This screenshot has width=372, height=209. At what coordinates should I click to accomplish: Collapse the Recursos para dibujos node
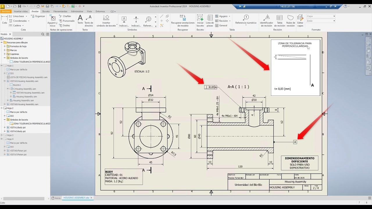(x=2, y=42)
